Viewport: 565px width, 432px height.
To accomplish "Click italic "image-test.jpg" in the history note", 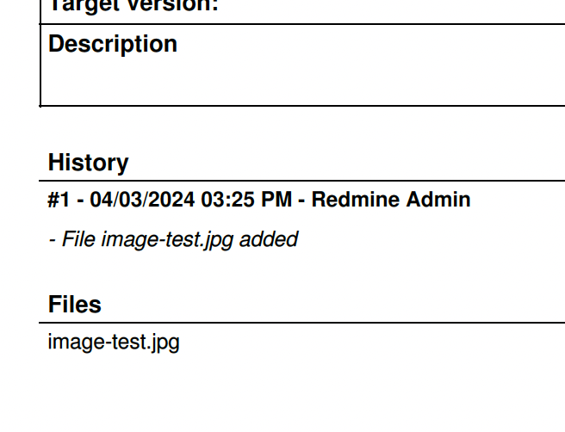I will pyautogui.click(x=167, y=240).
